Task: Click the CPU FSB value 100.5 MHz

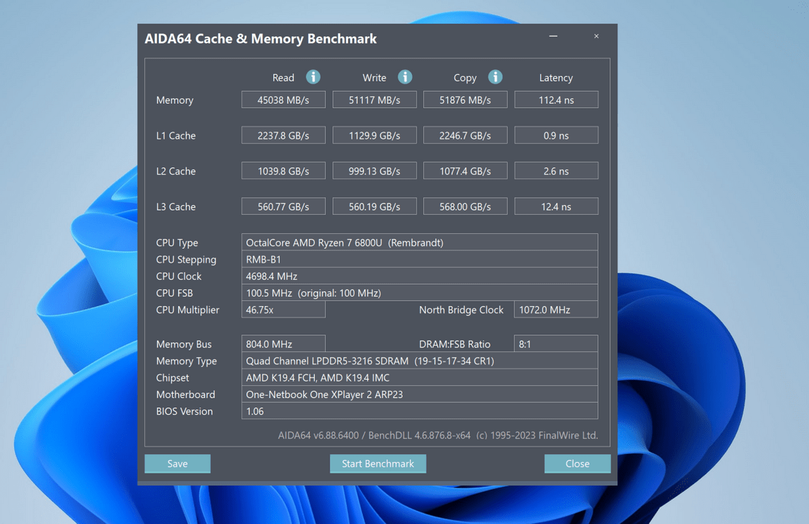Action: click(x=419, y=293)
